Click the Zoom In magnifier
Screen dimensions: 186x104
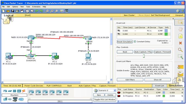(47, 11)
